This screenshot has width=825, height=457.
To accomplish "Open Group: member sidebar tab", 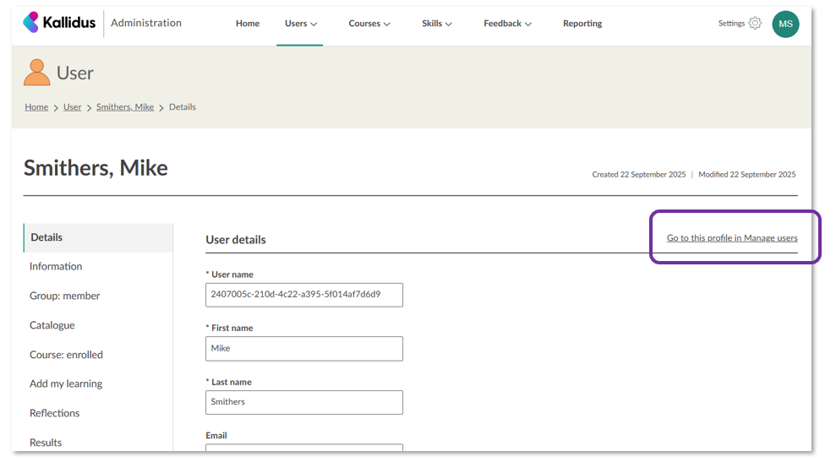I will [x=64, y=296].
